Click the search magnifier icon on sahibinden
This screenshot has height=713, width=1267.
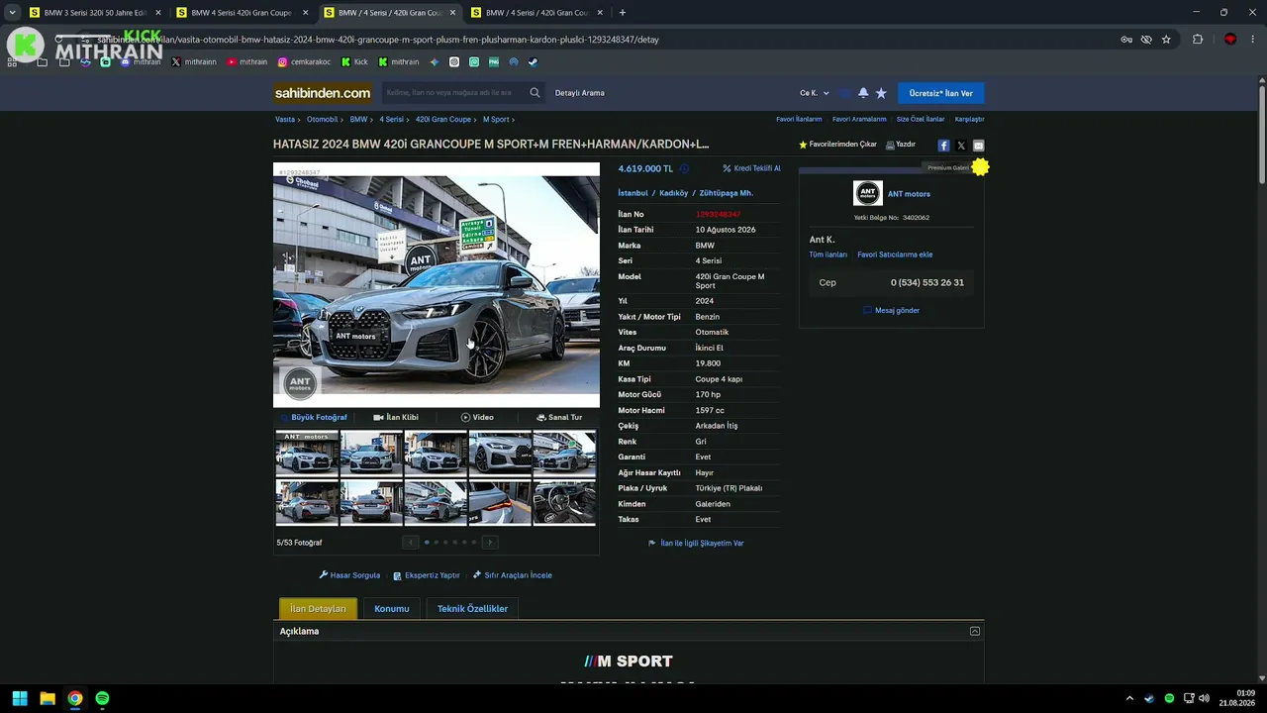click(535, 93)
